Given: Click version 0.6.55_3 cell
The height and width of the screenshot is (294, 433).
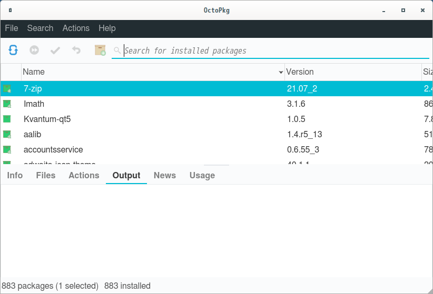Looking at the screenshot, I should coord(303,149).
